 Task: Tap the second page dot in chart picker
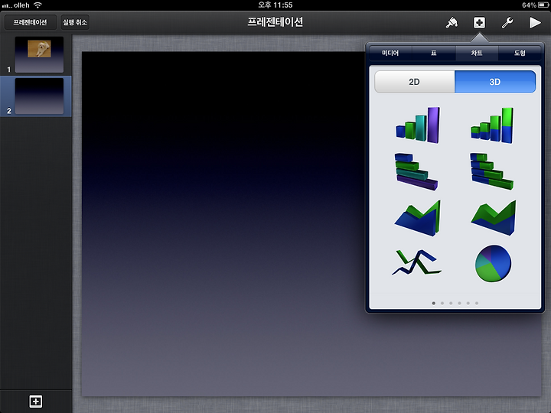tap(442, 303)
